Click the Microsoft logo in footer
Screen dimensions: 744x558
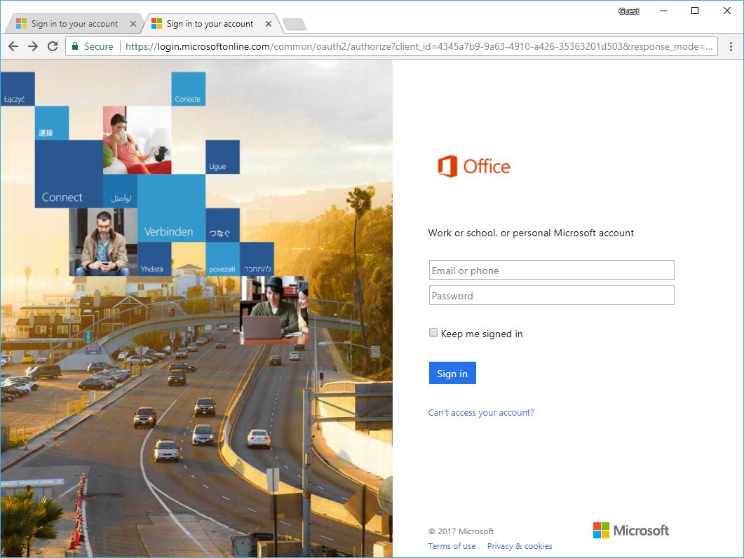pyautogui.click(x=631, y=530)
